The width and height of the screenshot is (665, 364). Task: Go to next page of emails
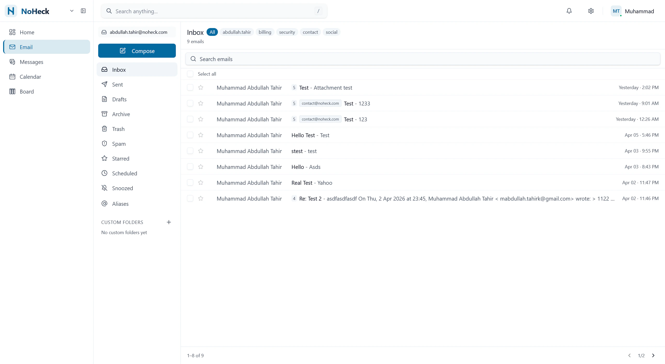click(x=653, y=355)
